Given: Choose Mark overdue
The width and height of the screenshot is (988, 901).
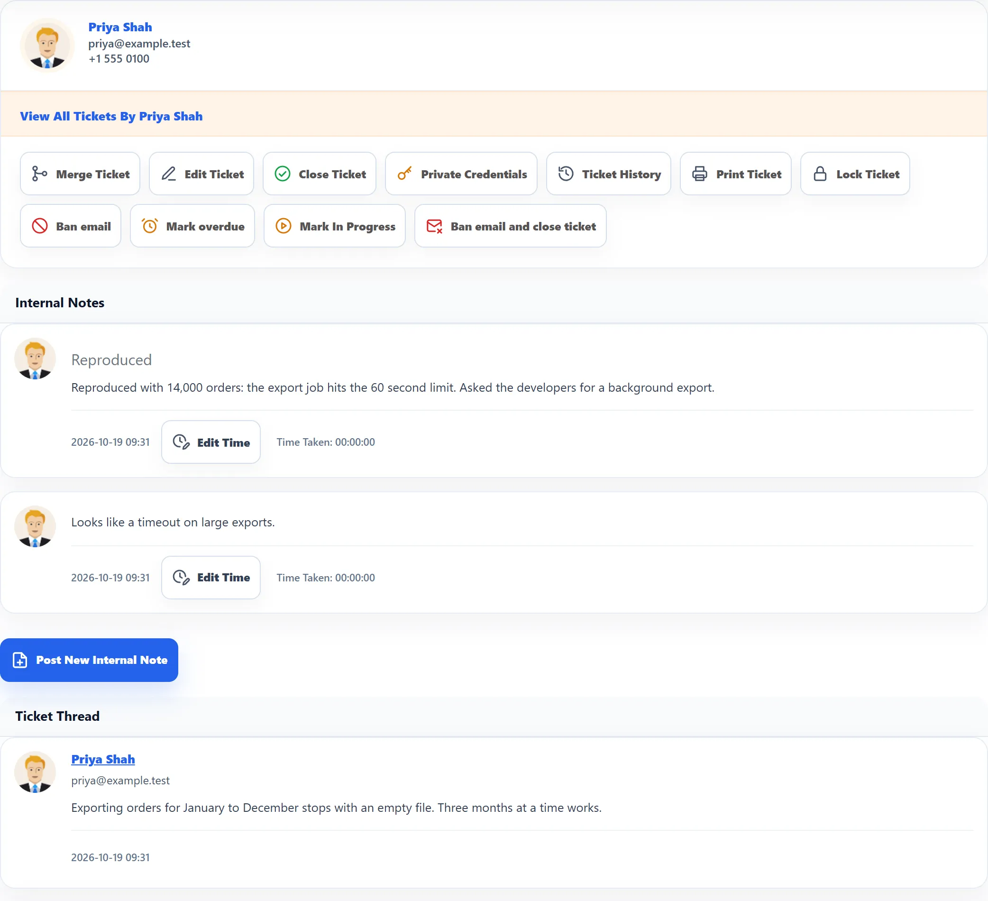Looking at the screenshot, I should [192, 226].
